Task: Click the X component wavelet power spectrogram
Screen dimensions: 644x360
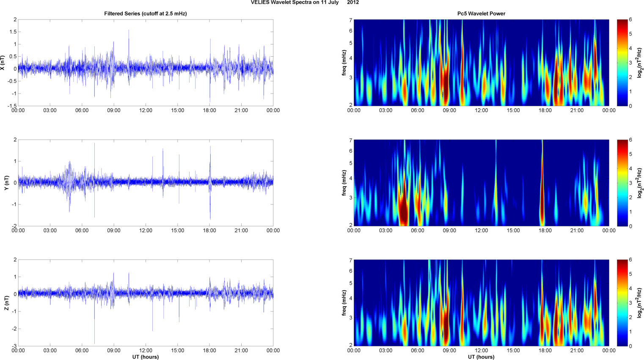Action: tap(481, 63)
